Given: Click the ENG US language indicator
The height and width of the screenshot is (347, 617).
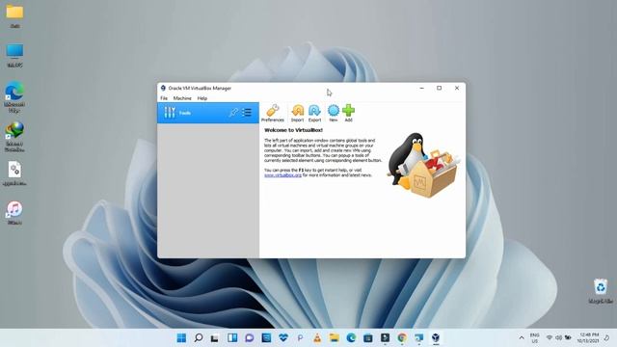Looking at the screenshot, I should pos(534,338).
